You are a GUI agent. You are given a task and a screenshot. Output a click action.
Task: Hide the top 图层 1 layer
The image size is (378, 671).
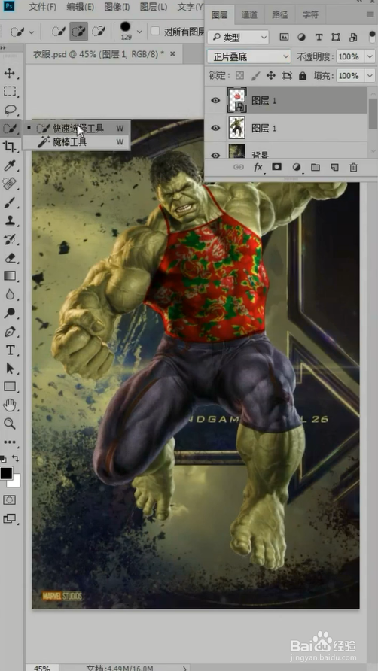[215, 100]
